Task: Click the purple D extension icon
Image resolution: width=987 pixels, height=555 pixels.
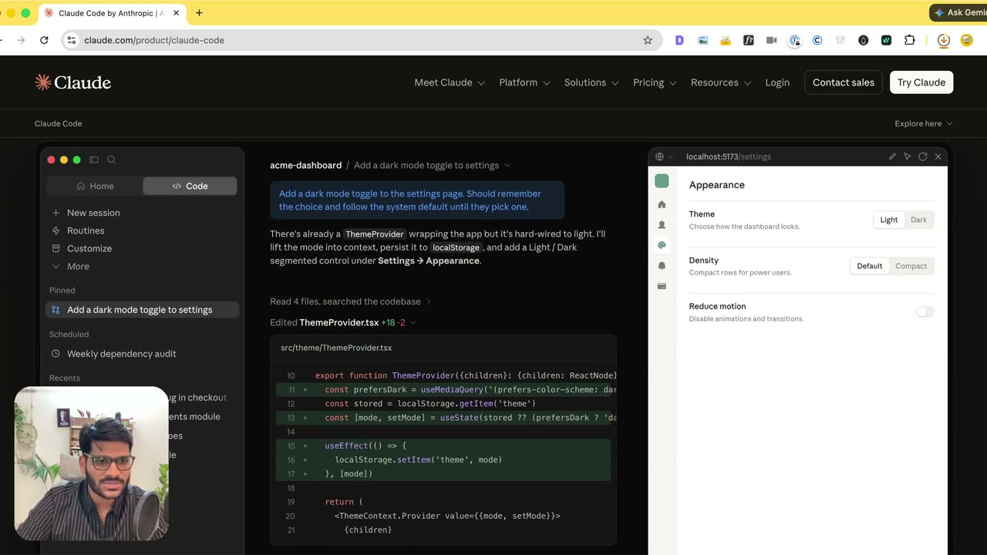Action: (x=679, y=40)
